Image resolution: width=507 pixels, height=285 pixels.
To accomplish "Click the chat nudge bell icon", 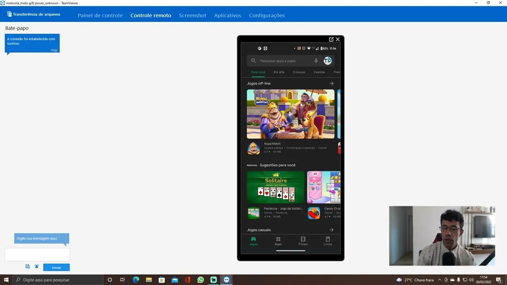I will 37,267.
